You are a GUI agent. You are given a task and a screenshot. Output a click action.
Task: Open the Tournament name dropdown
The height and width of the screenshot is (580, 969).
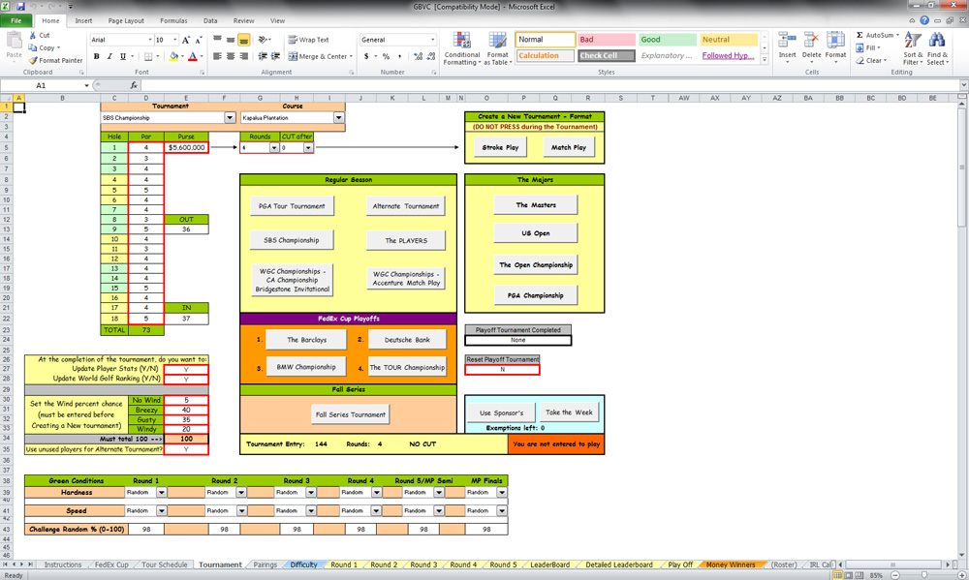point(230,117)
